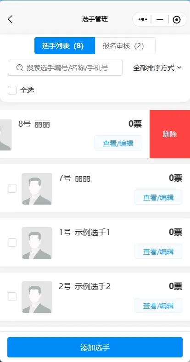Delete contestant 8号 with the red 删除 button
The width and height of the screenshot is (190, 362).
170,134
